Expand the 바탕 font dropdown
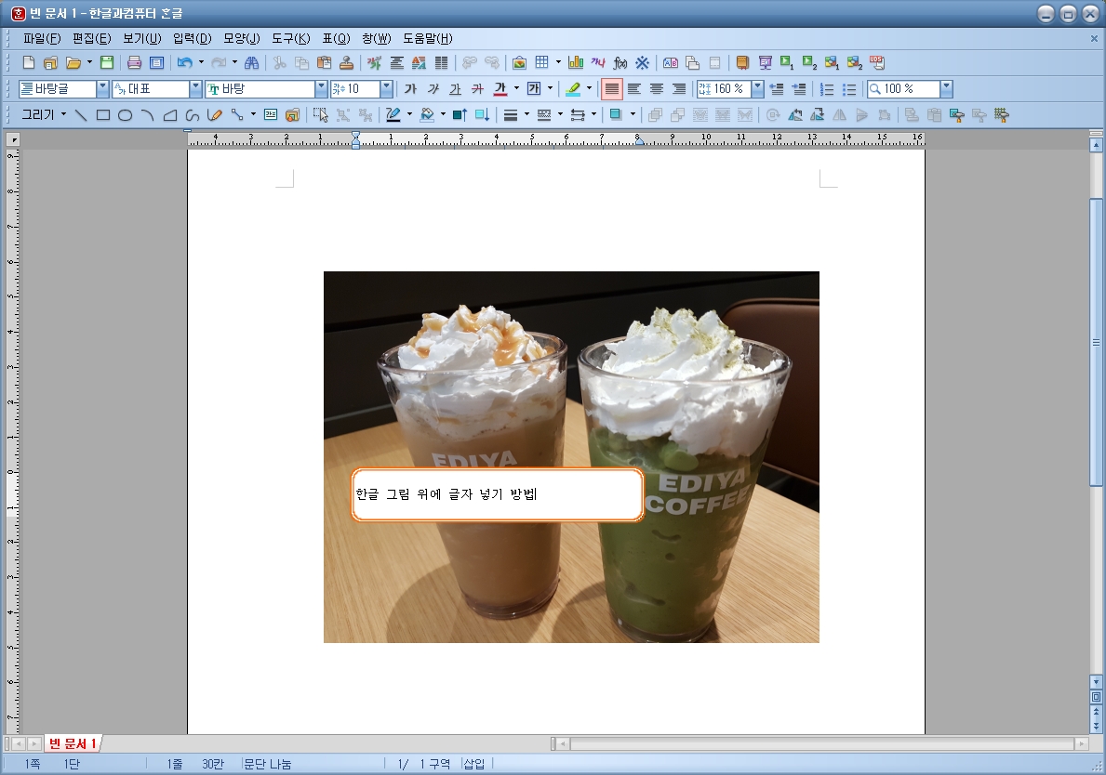 [x=321, y=89]
